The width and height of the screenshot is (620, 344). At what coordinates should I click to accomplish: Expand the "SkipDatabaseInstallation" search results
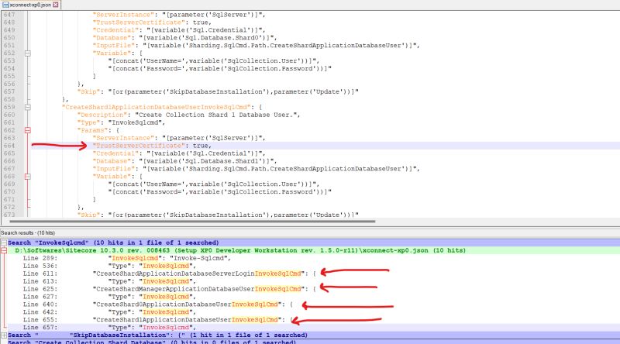coord(4,335)
